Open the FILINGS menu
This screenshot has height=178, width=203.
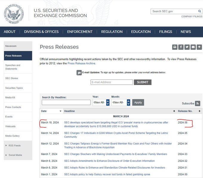[x=166, y=32]
